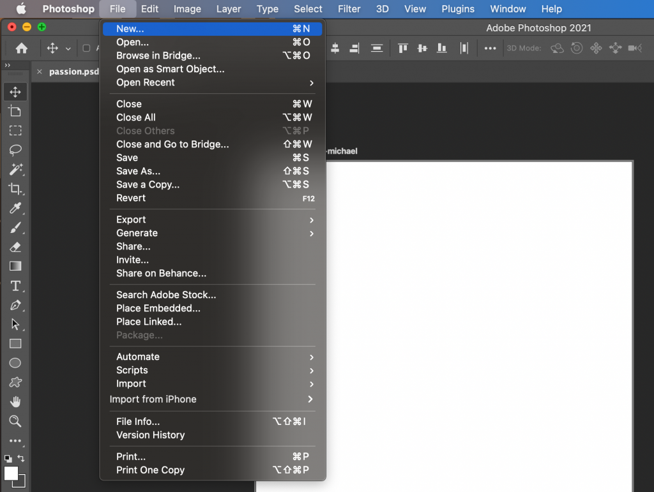Screen dimensions: 654x492
Task: Select the Brush tool
Action: 15,227
